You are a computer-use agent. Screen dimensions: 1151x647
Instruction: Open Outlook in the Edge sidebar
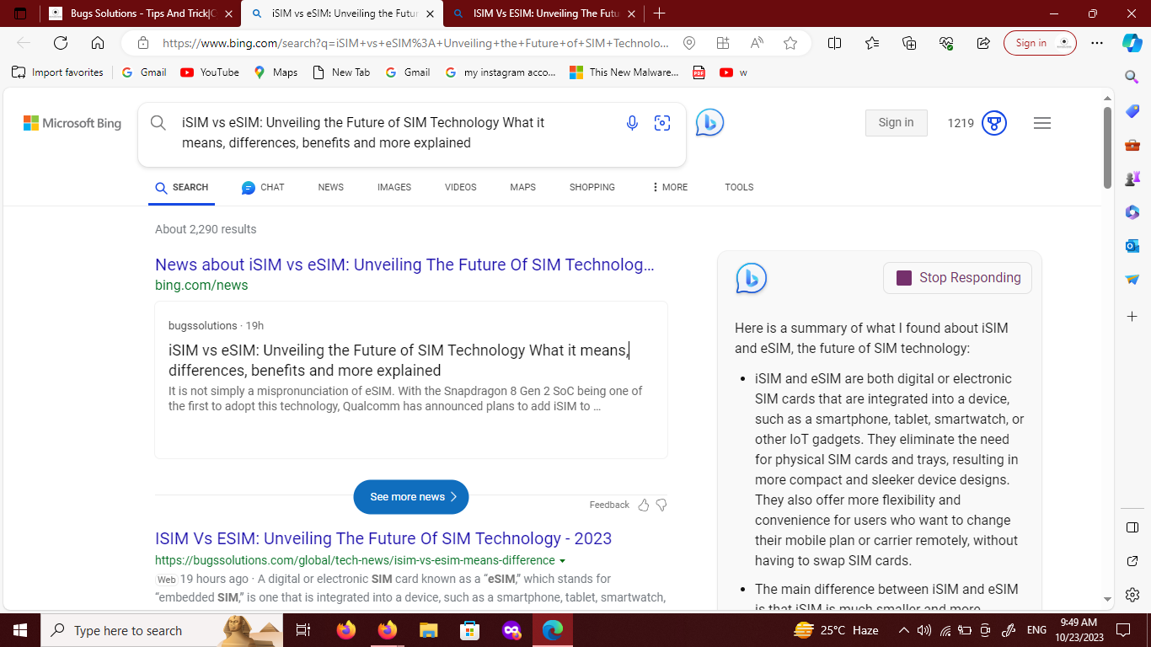coord(1132,246)
